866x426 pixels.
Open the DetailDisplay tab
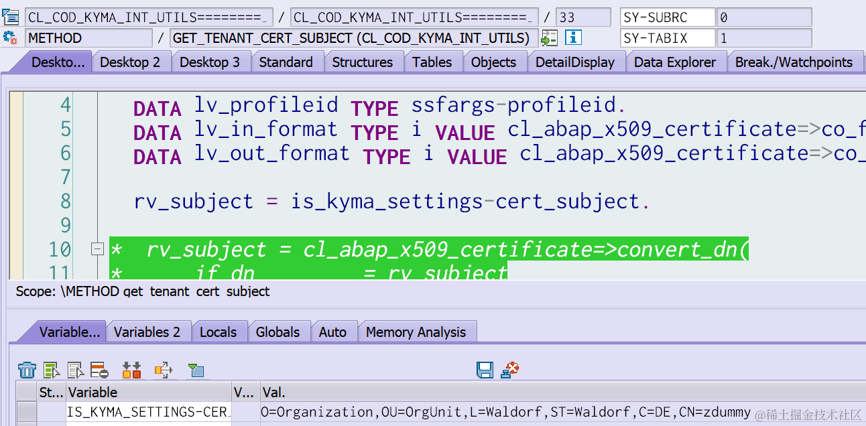(575, 62)
